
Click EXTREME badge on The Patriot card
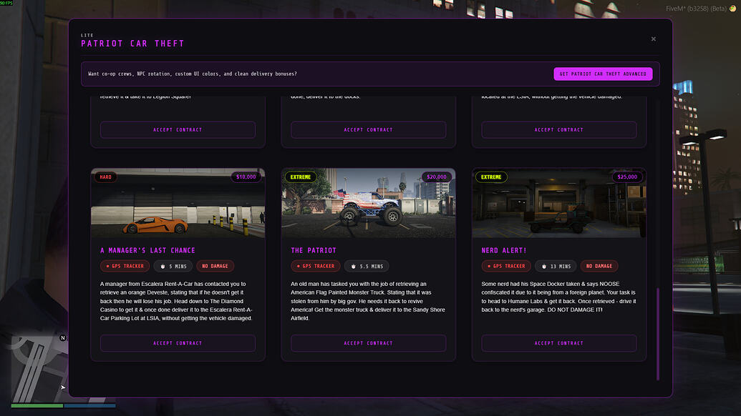click(301, 177)
